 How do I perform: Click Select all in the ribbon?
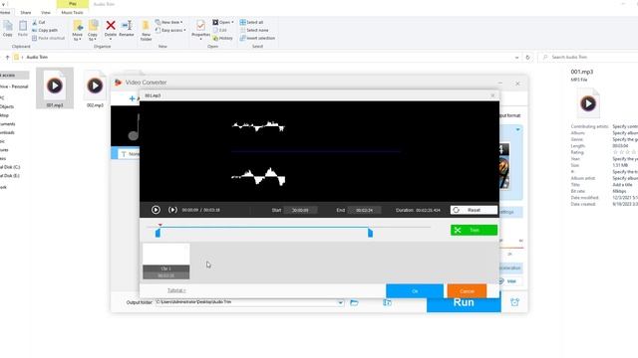251,22
